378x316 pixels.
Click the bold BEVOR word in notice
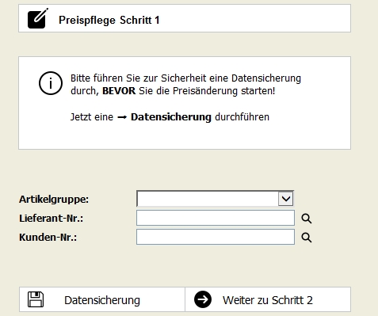119,91
